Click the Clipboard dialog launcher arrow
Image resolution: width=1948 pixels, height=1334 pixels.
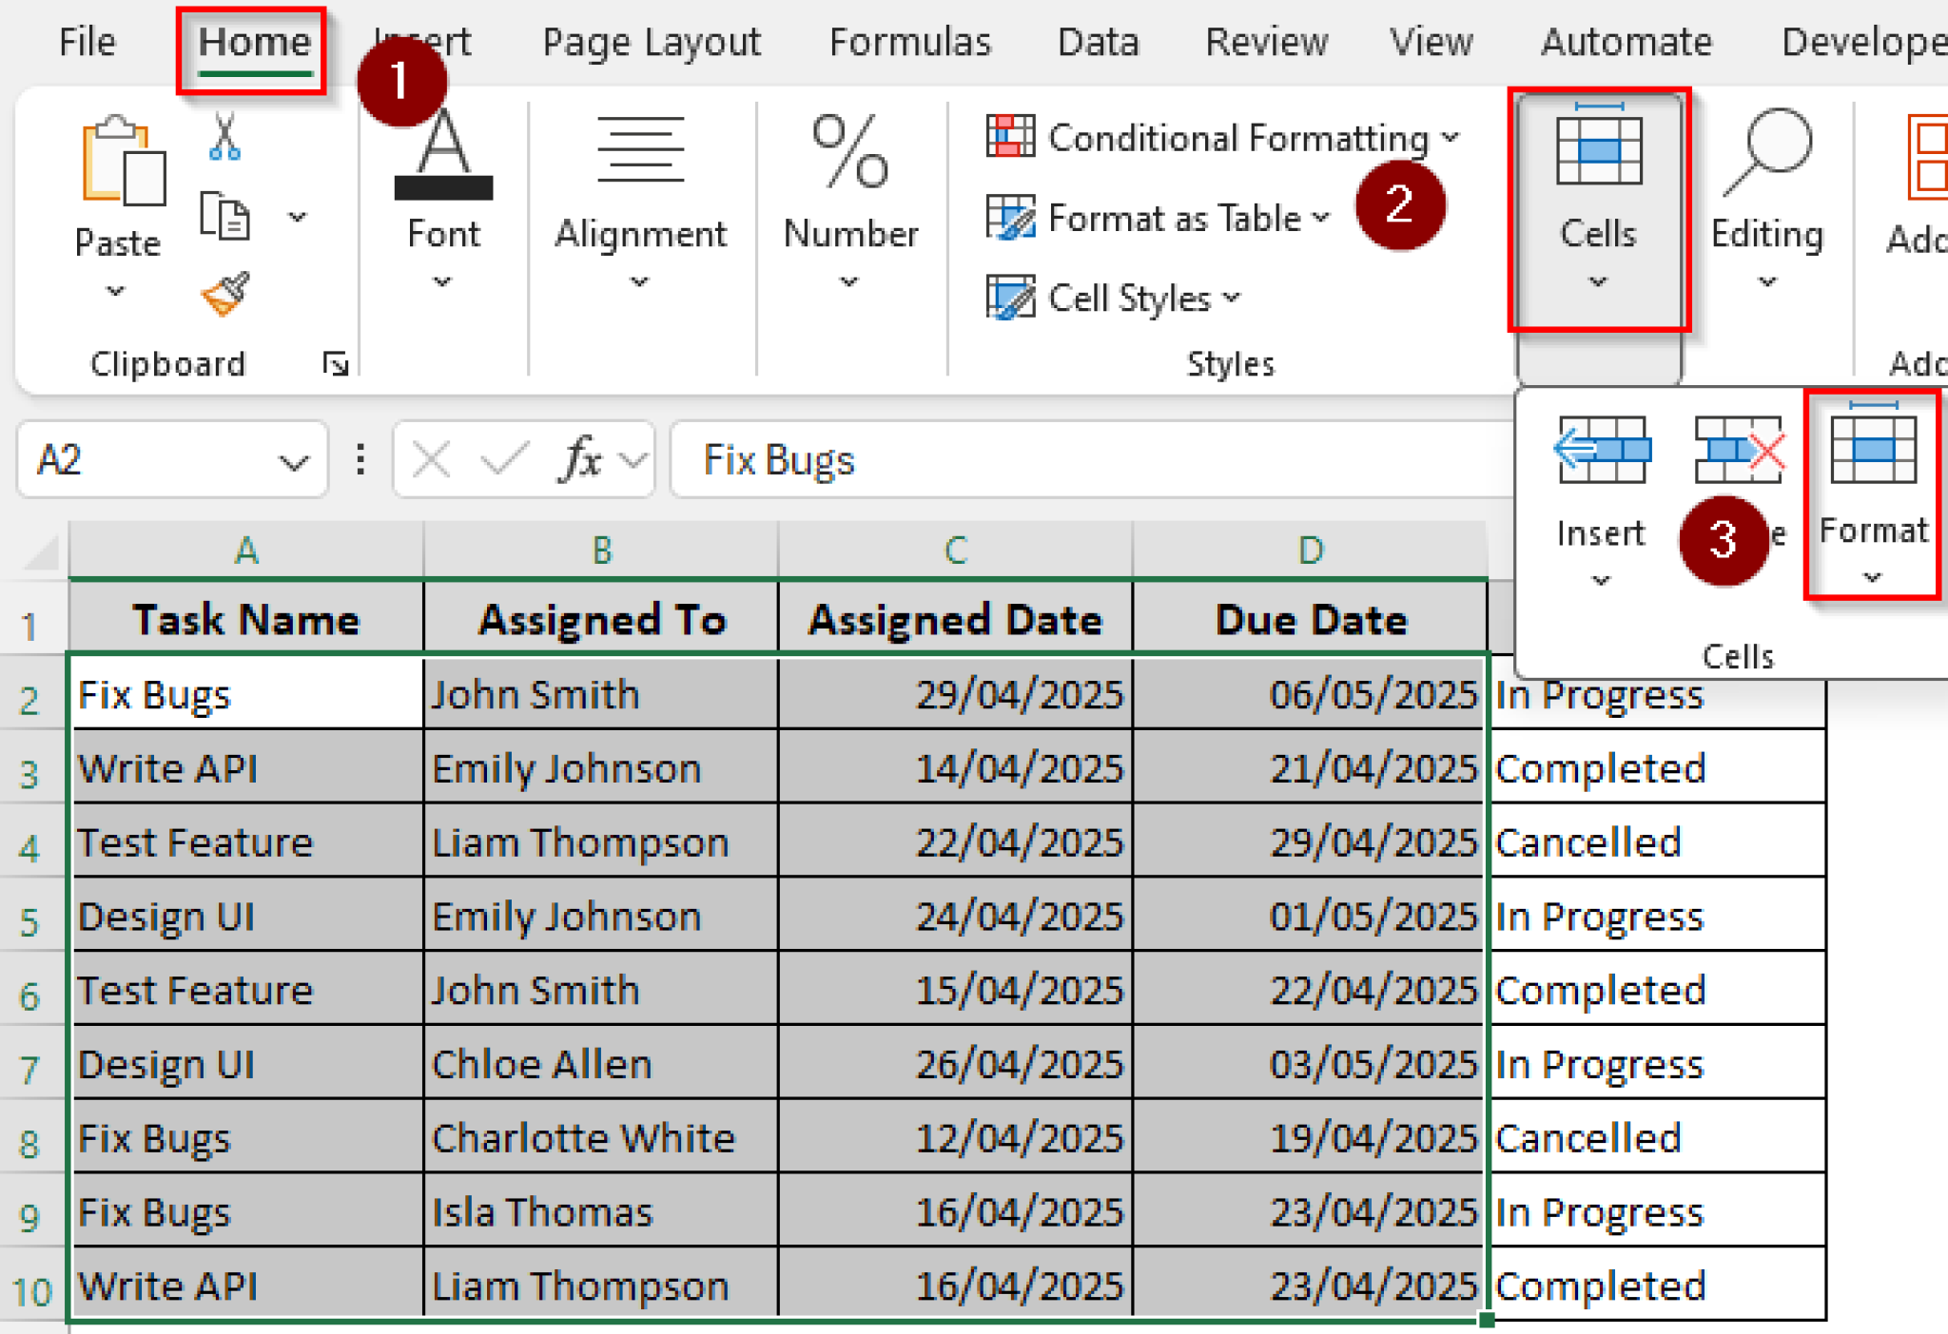pos(334,362)
